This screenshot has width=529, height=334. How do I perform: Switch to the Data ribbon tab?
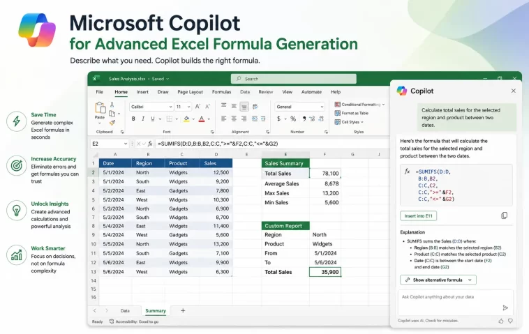(x=245, y=91)
